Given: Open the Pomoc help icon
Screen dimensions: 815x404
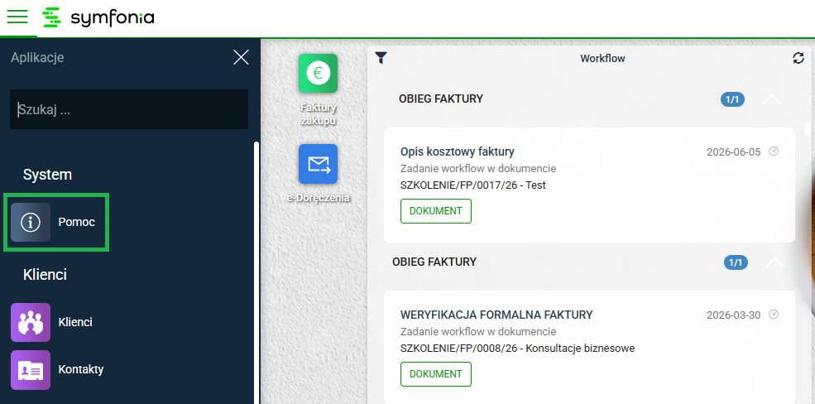Looking at the screenshot, I should [x=31, y=222].
